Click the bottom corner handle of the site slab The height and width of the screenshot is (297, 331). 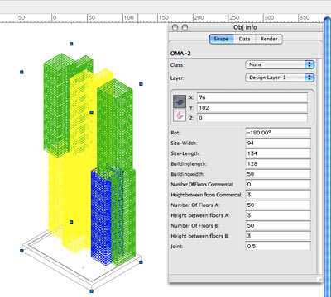pyautogui.click(x=92, y=291)
